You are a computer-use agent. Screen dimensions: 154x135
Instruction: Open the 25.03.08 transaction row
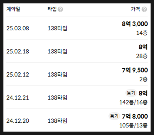coord(77,28)
